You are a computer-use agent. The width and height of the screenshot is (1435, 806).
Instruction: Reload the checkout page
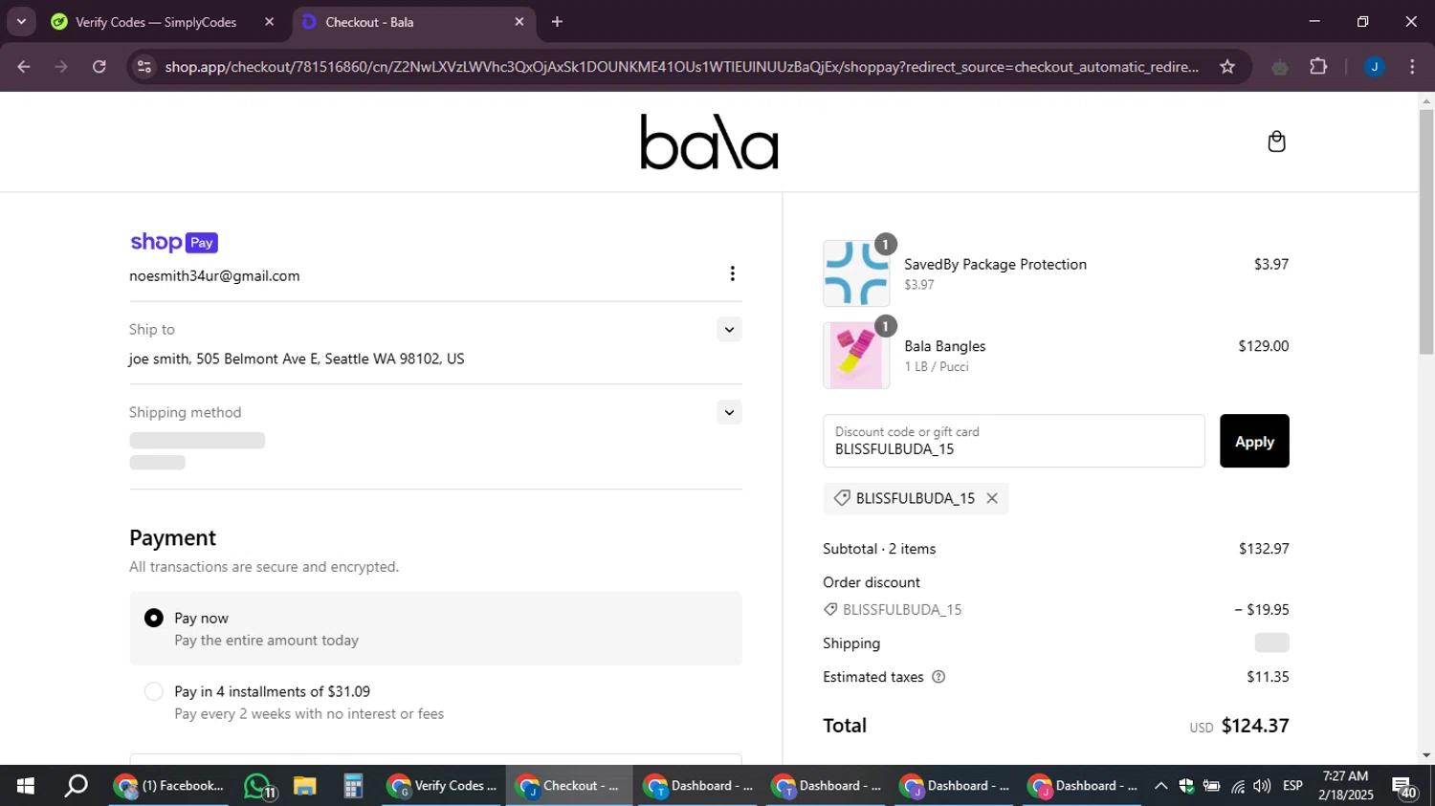pyautogui.click(x=99, y=67)
